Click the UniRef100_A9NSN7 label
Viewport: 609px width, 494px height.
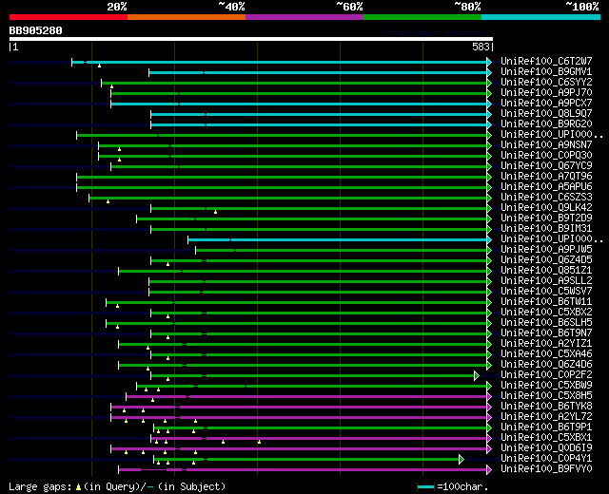[x=546, y=145]
